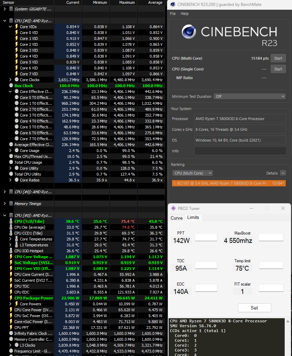Click the Temp limit input field
Viewport: 292px width, 356px height.
point(271,265)
